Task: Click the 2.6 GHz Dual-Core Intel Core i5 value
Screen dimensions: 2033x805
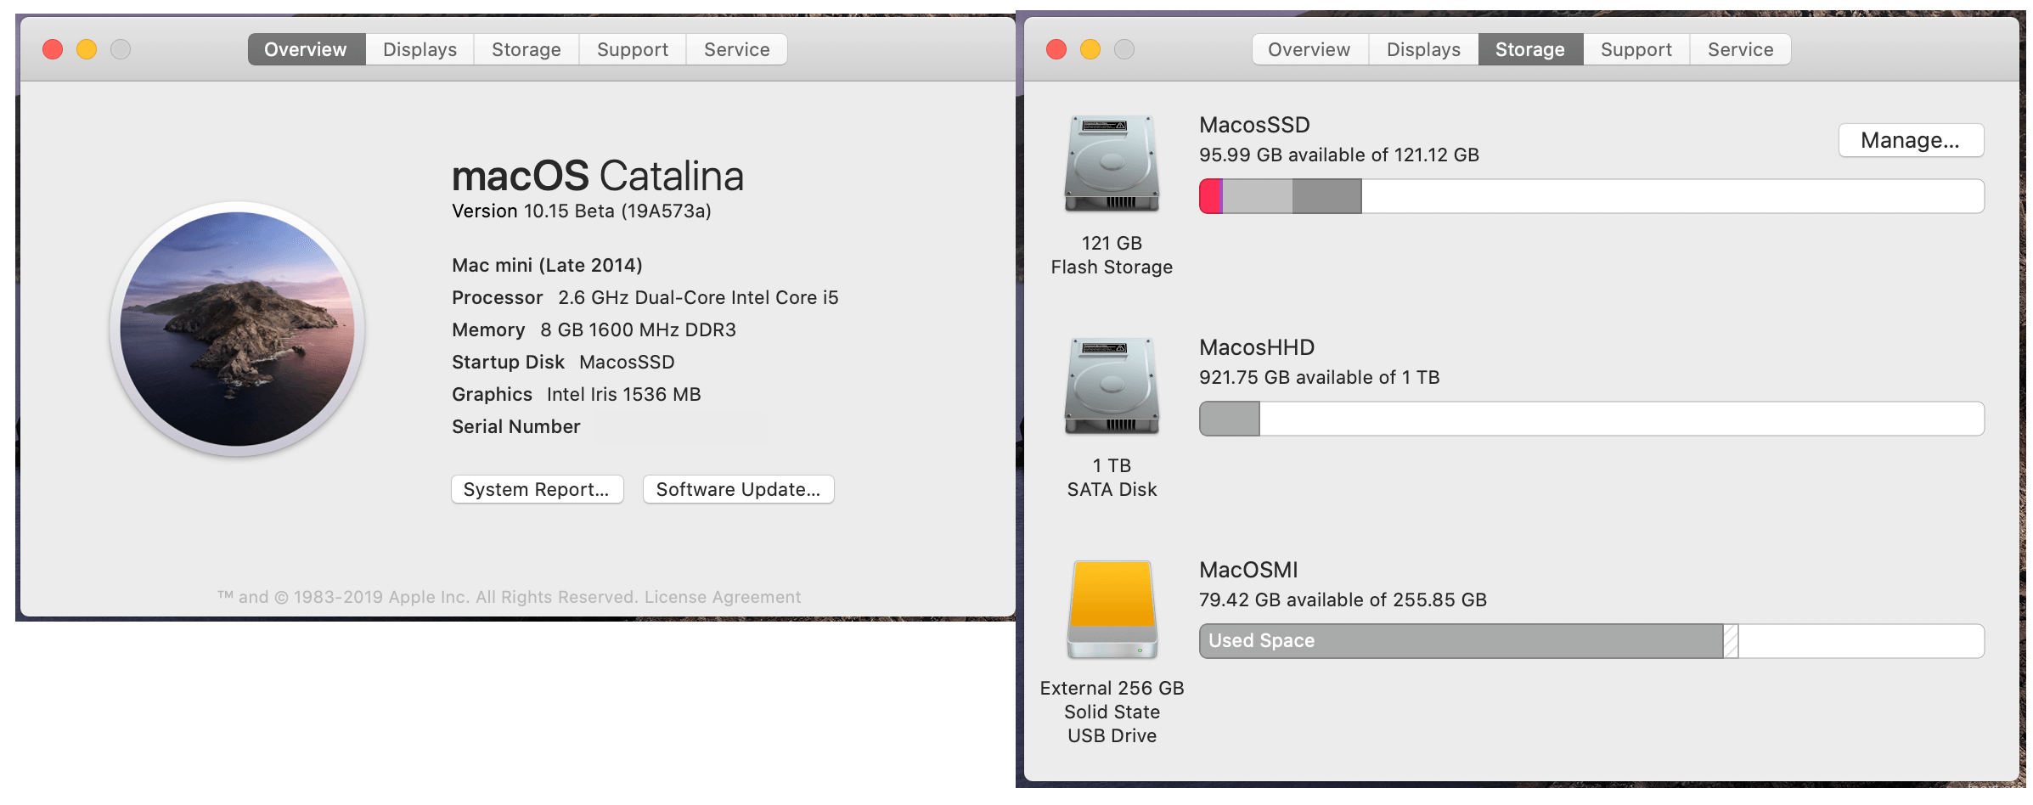Action: click(698, 297)
